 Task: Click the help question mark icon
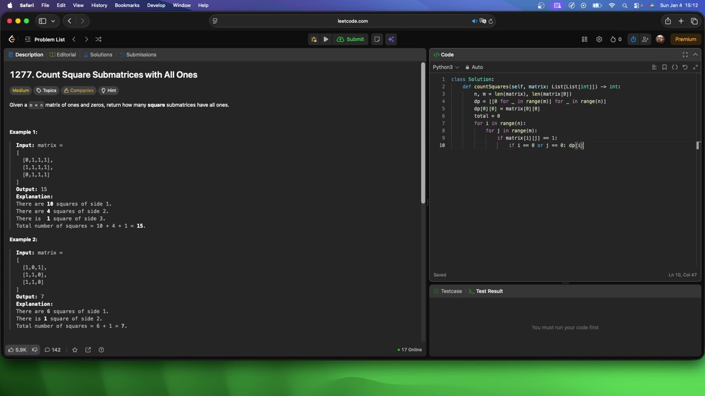pyautogui.click(x=101, y=350)
